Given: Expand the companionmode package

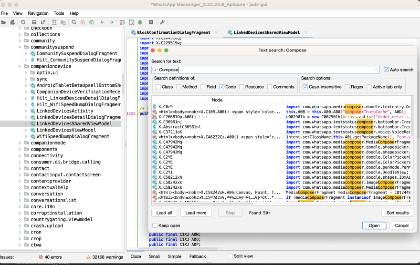Looking at the screenshot, I should [20, 143].
